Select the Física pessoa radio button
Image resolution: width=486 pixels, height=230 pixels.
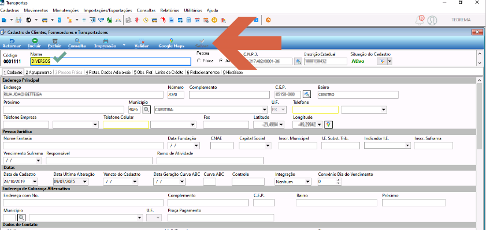199,61
